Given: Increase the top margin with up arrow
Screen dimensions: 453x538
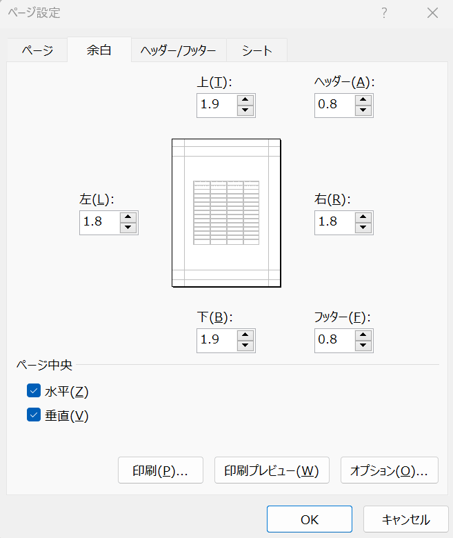Looking at the screenshot, I should [245, 100].
